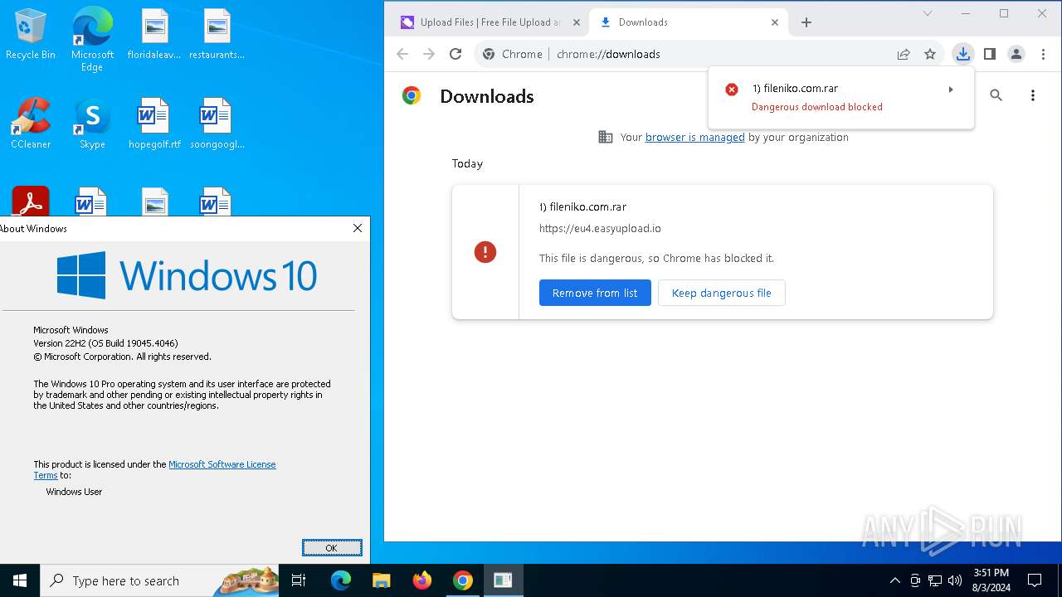Open Downloads page more actions menu

tap(1033, 95)
